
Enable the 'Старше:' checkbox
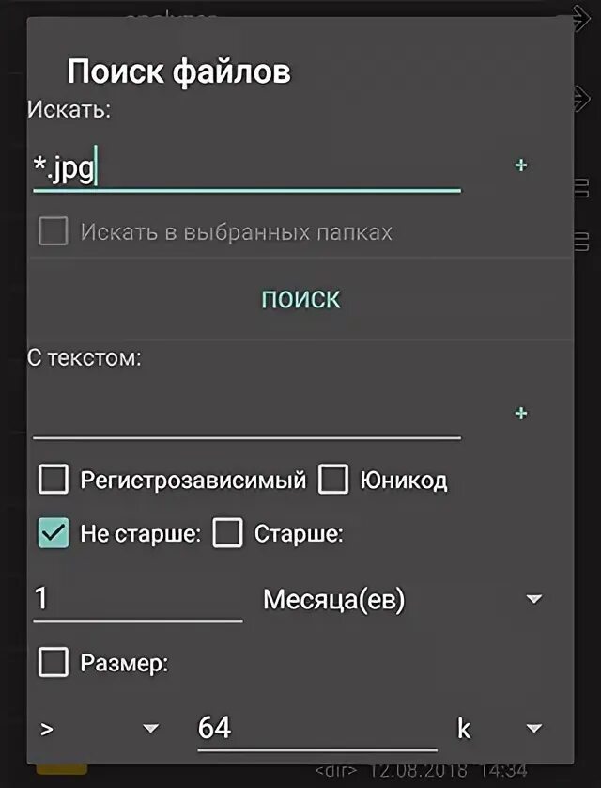pyautogui.click(x=227, y=533)
